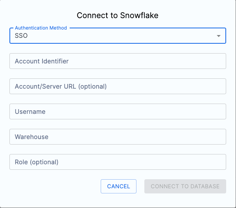Select the Warehouse input field

click(118, 137)
